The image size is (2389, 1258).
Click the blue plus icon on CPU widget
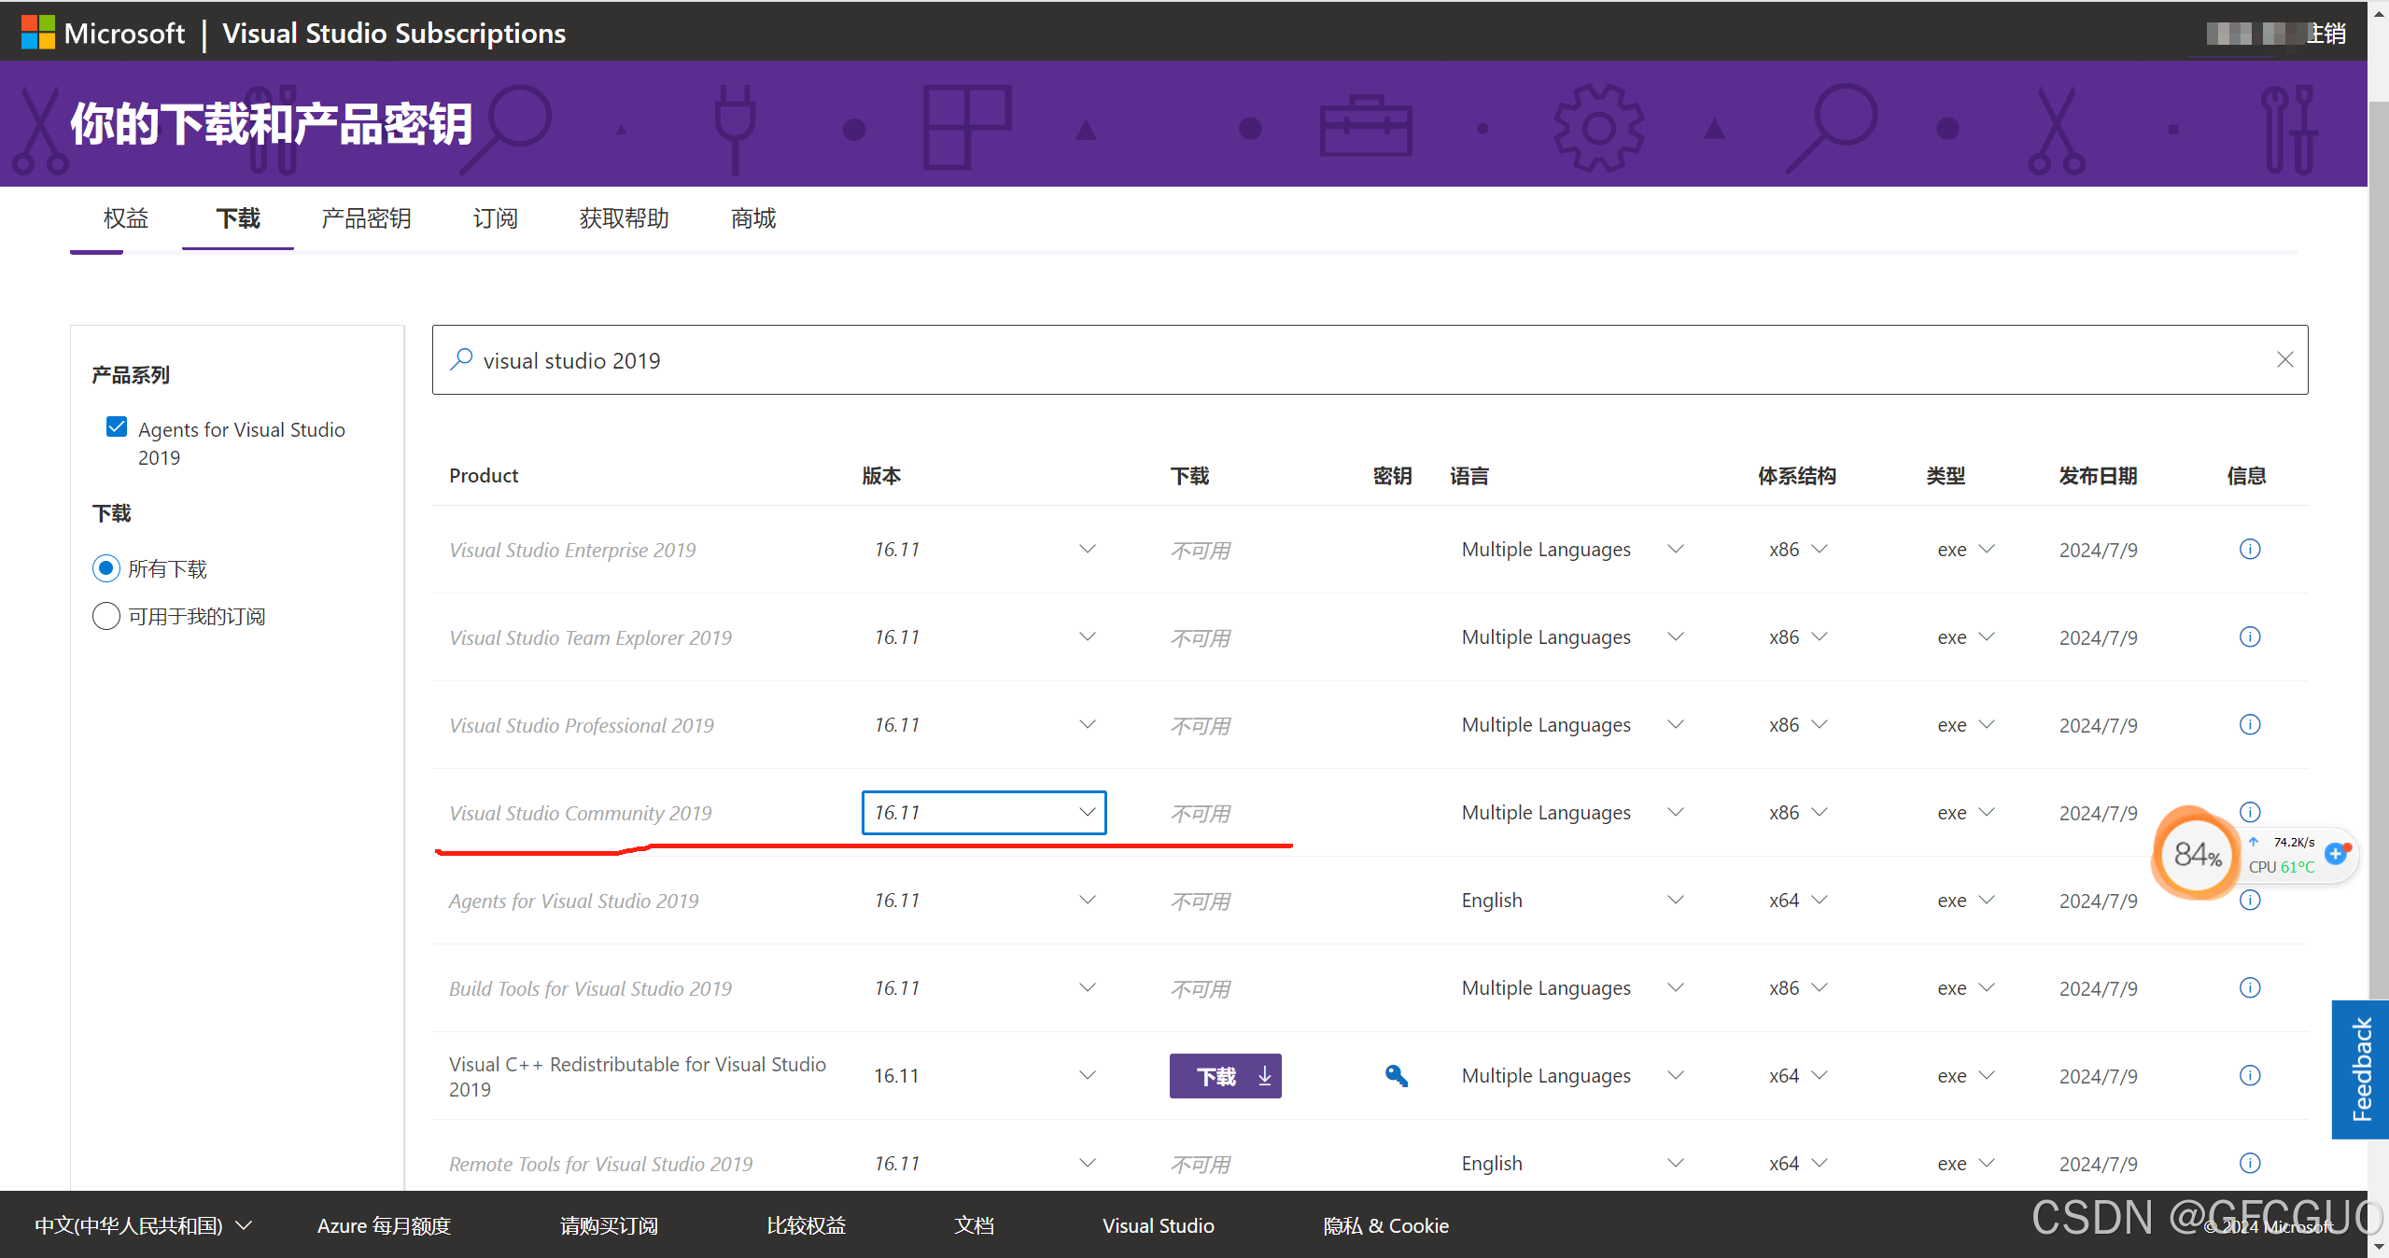2337,853
